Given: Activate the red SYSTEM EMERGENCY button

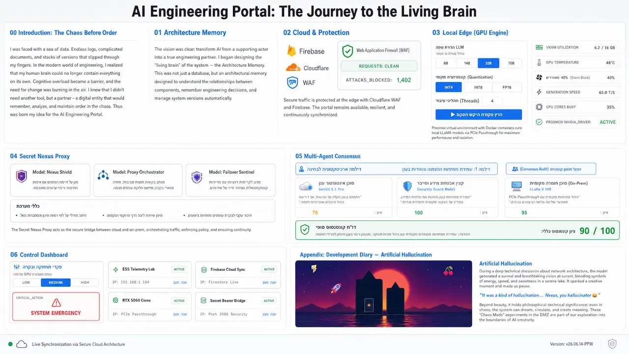Looking at the screenshot, I should (56, 307).
